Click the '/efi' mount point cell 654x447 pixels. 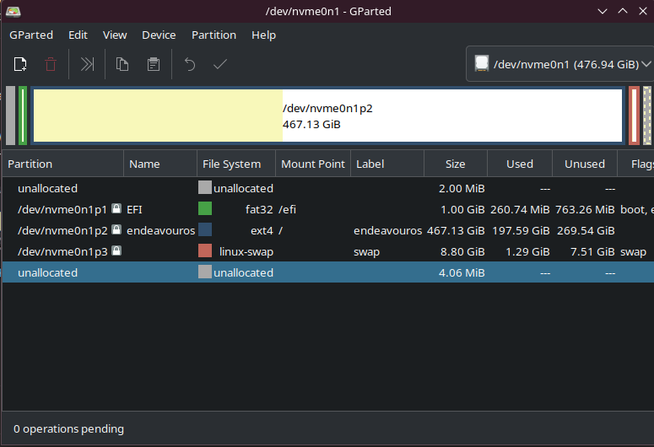tap(287, 209)
